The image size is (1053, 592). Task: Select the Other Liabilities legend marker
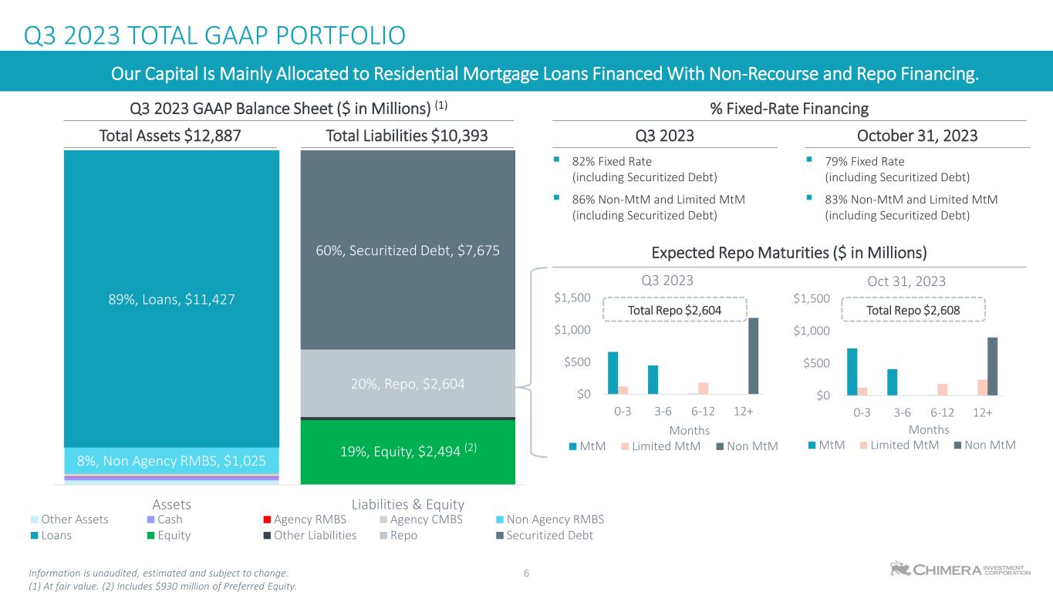(267, 536)
